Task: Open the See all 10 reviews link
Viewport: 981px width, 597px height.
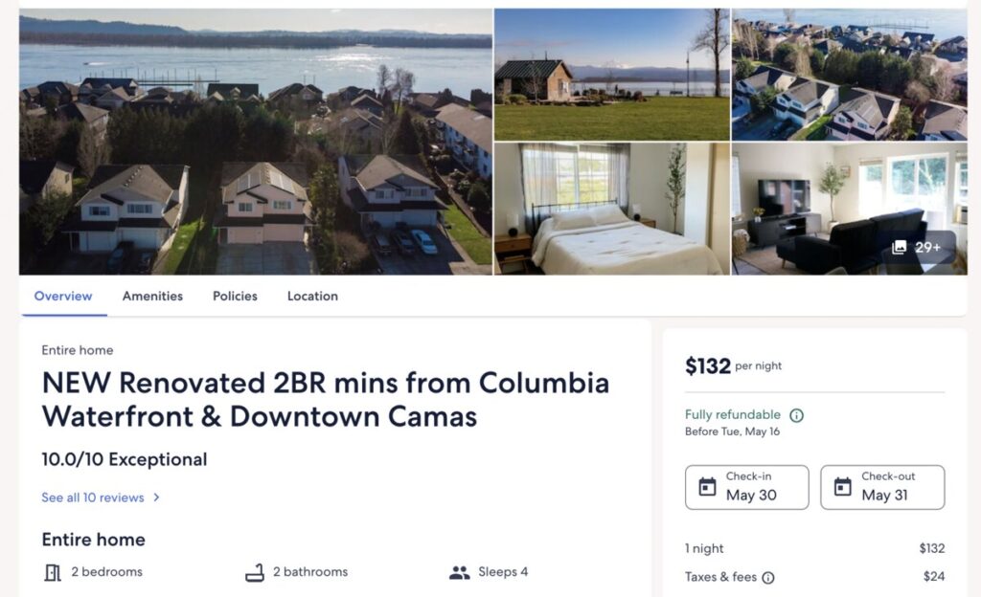Action: tap(93, 497)
